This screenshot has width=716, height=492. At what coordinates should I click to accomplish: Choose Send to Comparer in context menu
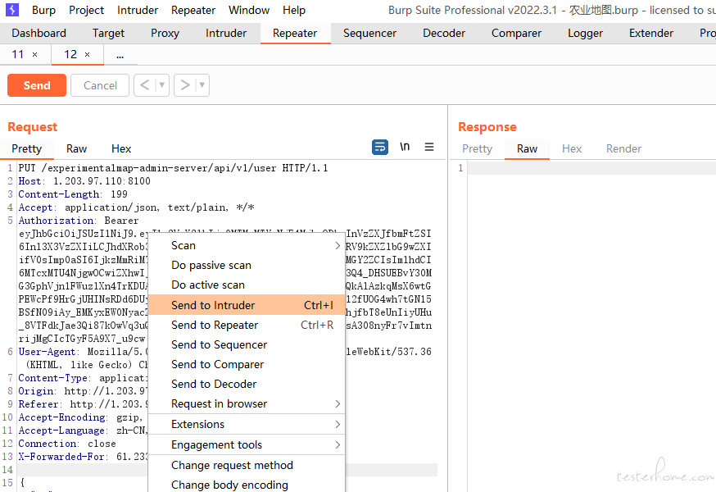click(247, 364)
